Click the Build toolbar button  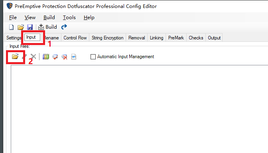(x=47, y=27)
